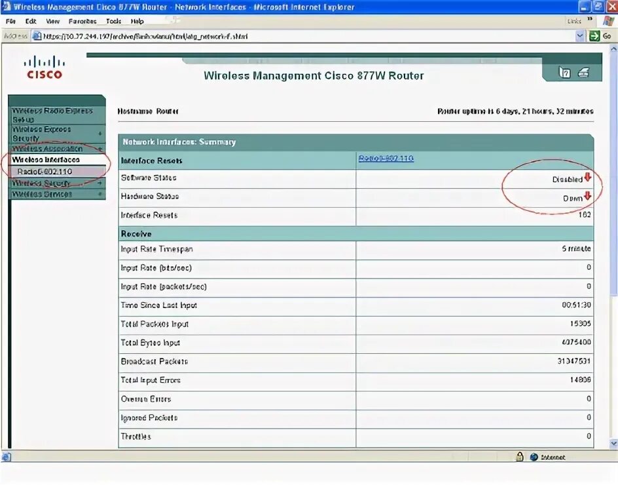Click the Broadcast Packets count 31347531
This screenshot has height=485, width=618.
pos(574,360)
